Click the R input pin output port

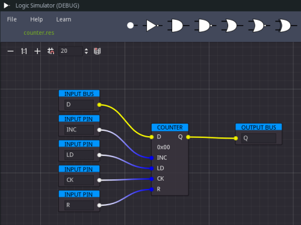click(99, 205)
